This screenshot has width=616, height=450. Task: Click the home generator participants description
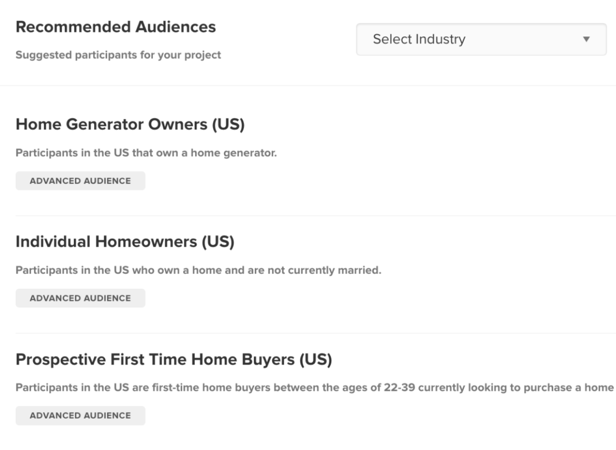pos(146,153)
